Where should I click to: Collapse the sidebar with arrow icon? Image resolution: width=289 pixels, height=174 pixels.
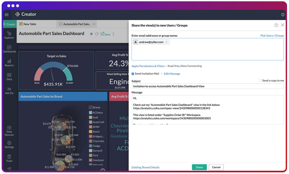[x=10, y=168]
